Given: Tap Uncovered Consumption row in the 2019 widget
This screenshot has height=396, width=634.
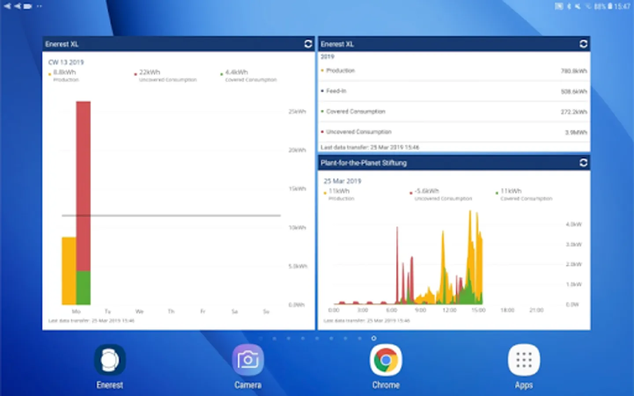Looking at the screenshot, I should tap(454, 132).
